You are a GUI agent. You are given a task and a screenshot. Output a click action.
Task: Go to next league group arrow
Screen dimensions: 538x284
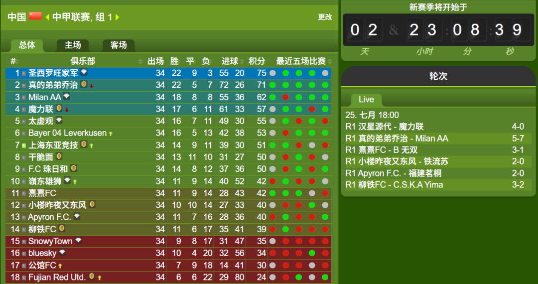118,17
